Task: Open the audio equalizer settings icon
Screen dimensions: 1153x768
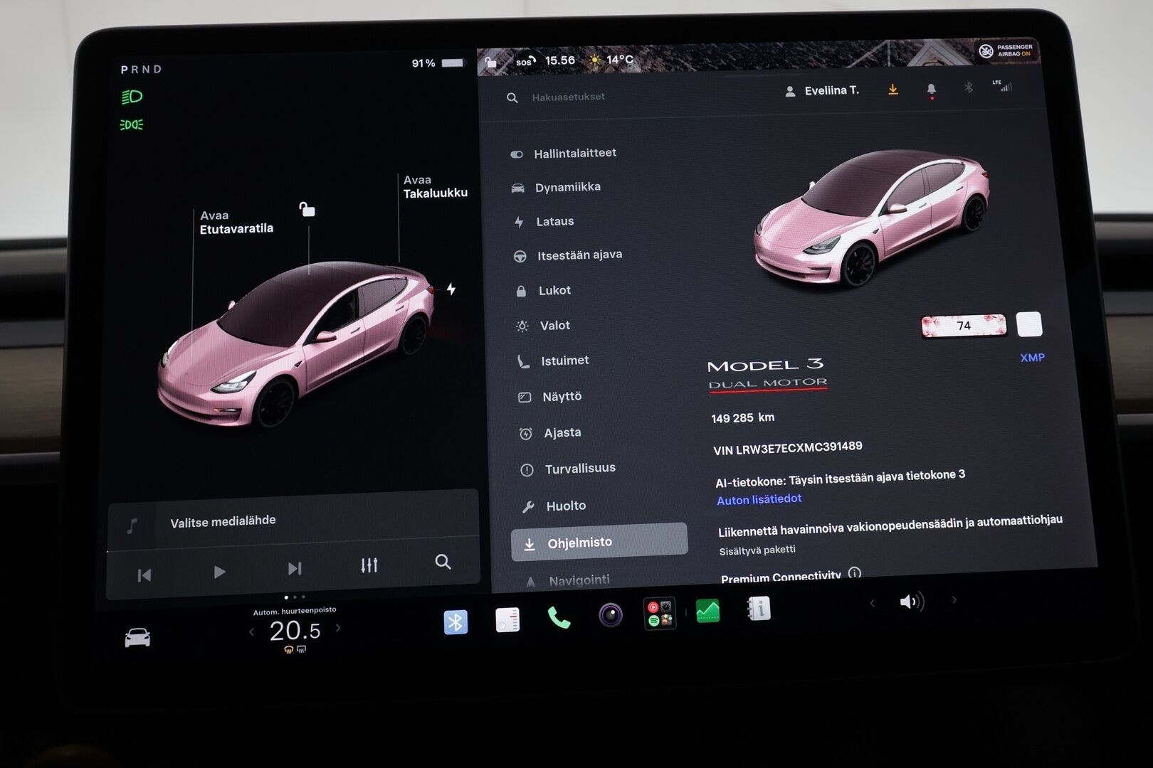Action: click(x=369, y=565)
